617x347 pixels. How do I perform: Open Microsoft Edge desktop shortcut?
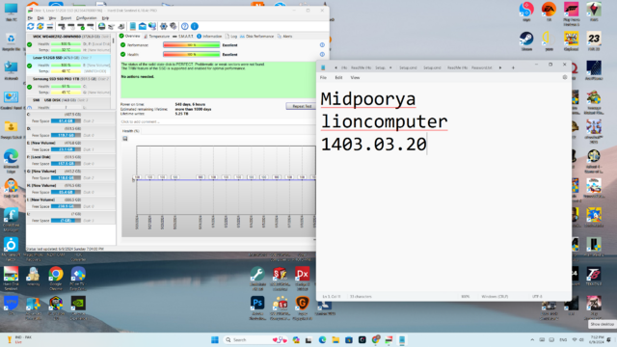(x=11, y=161)
